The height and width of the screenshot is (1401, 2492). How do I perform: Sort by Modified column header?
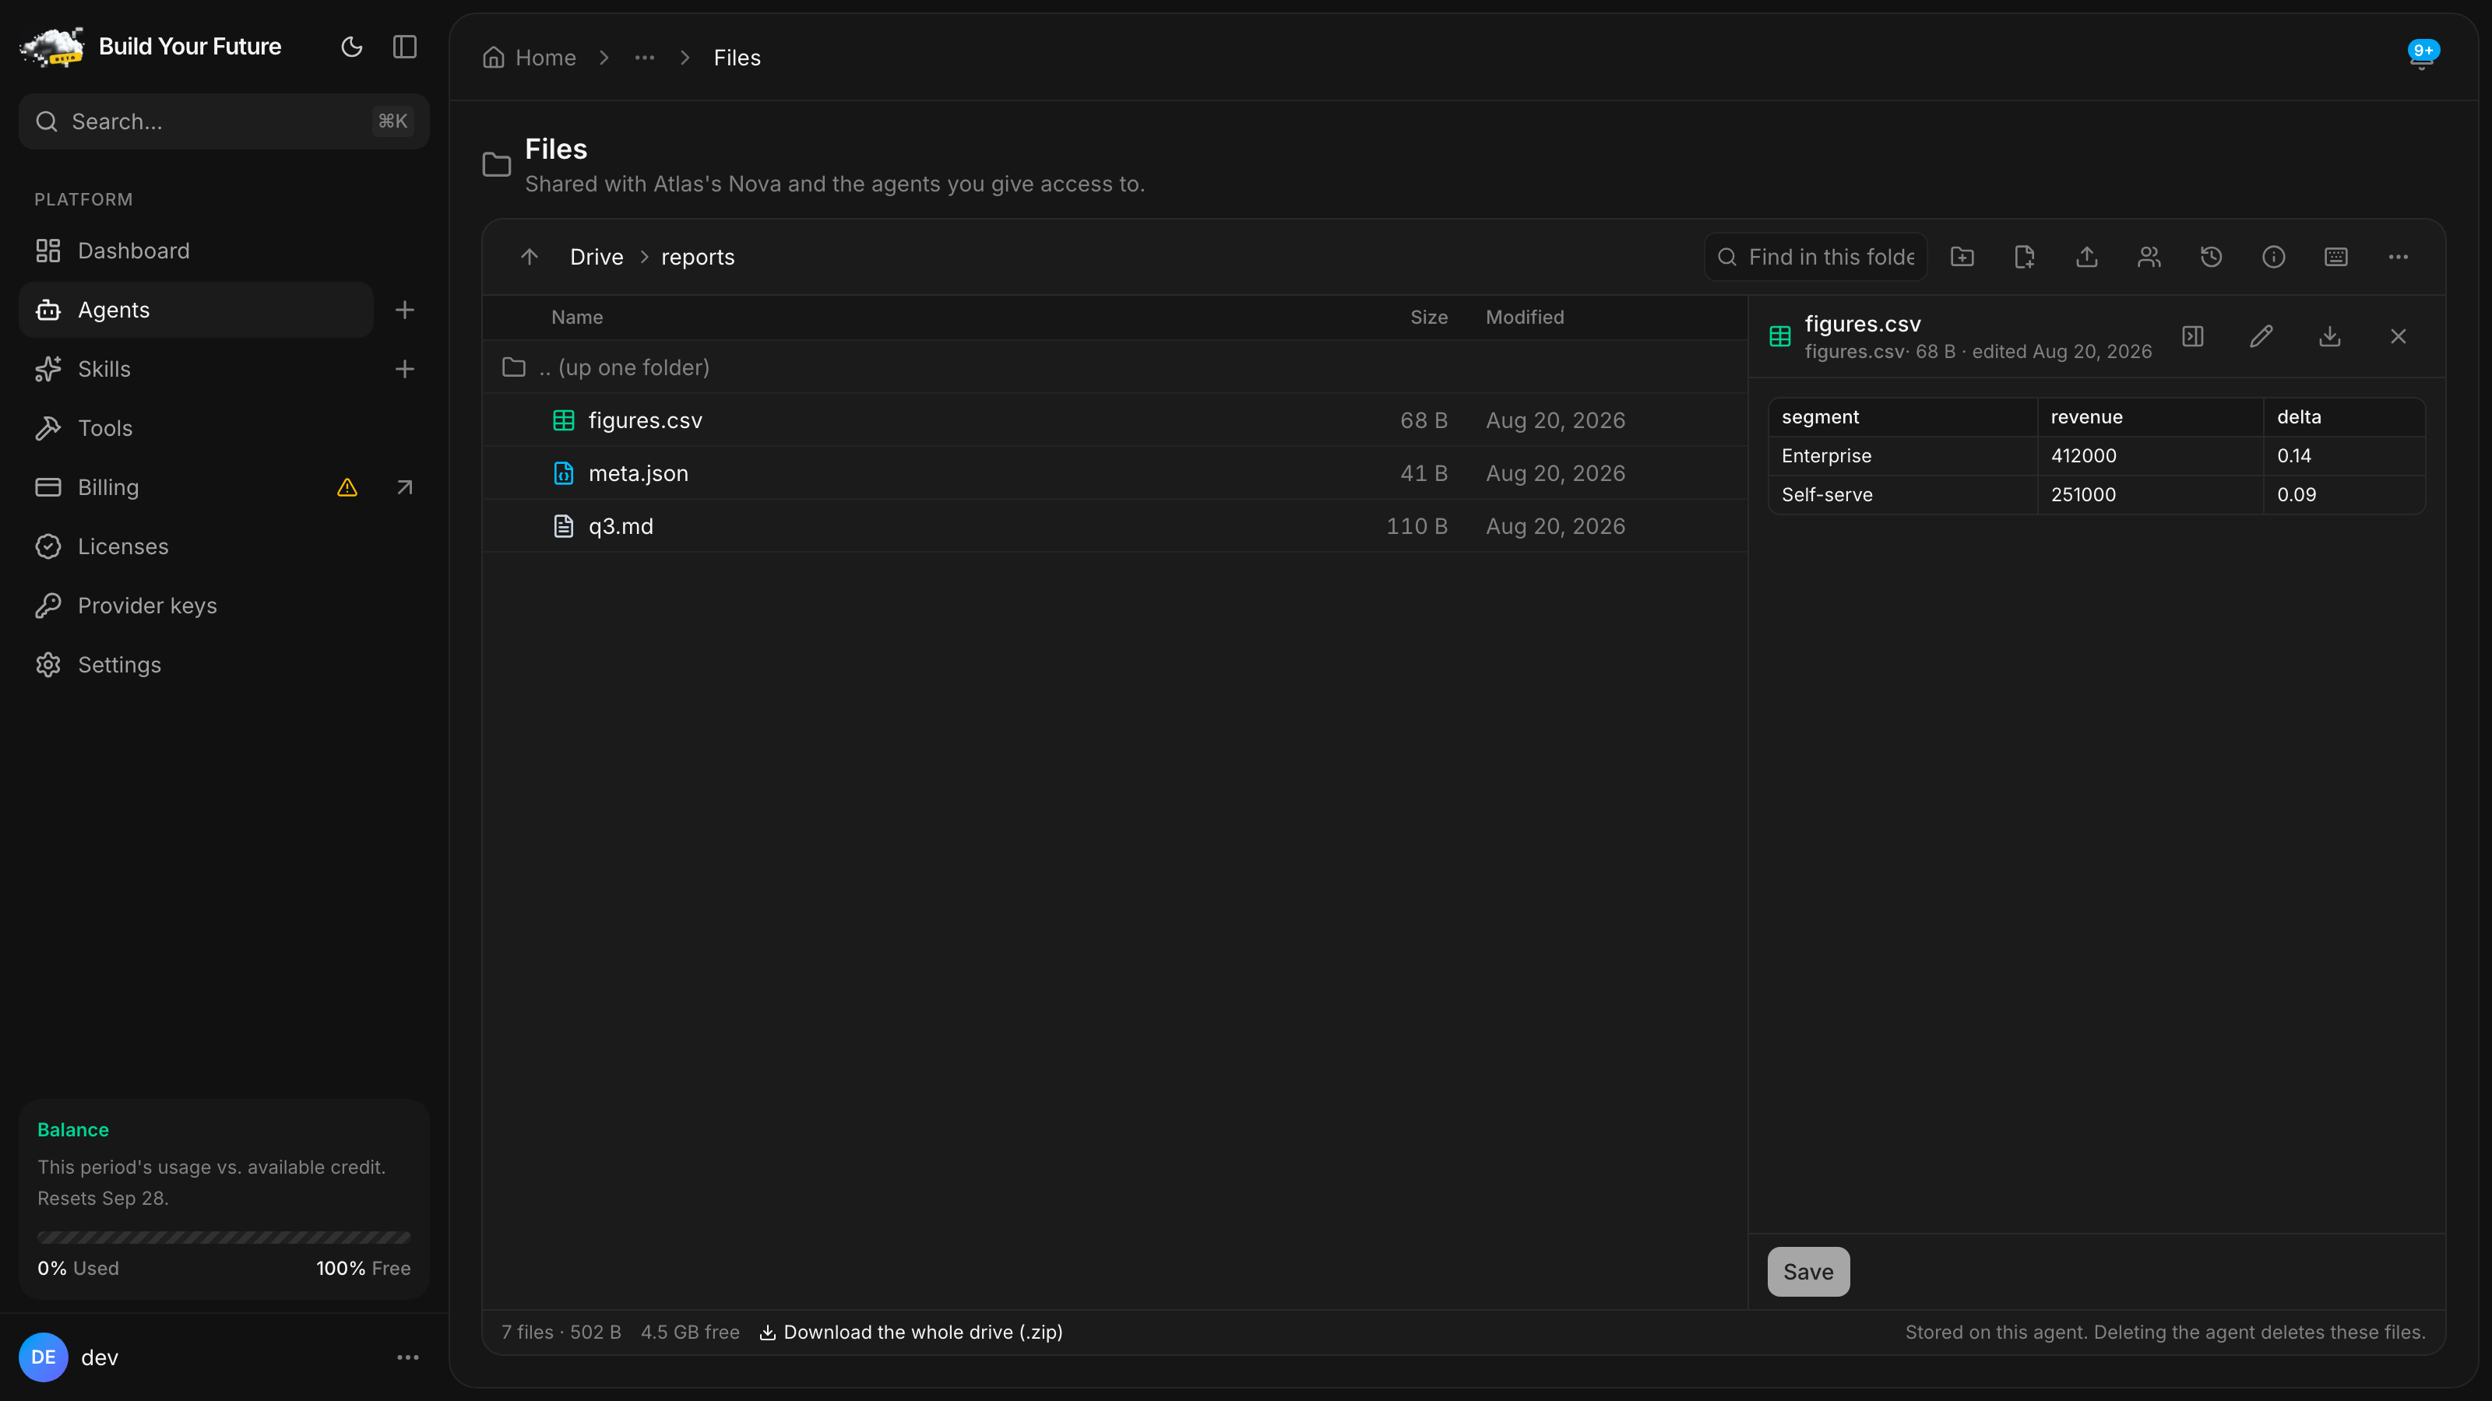pos(1525,317)
